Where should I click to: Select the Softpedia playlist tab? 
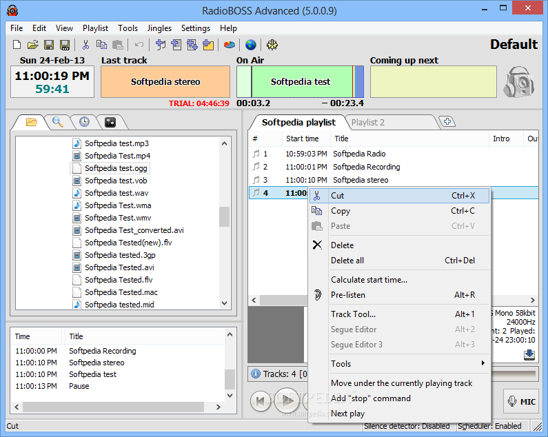pyautogui.click(x=298, y=123)
